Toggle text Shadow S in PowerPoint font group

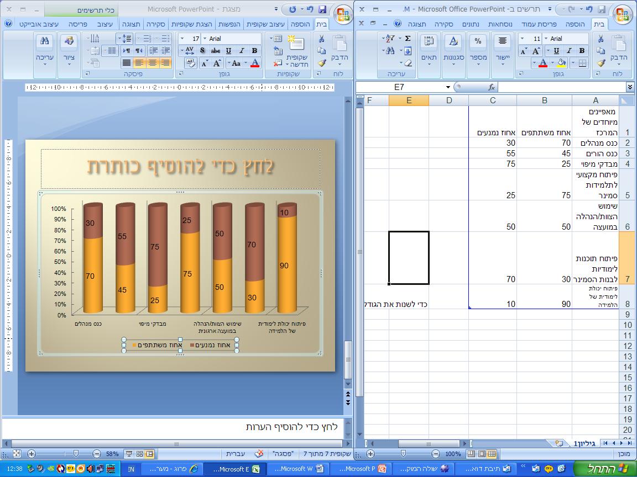203,51
